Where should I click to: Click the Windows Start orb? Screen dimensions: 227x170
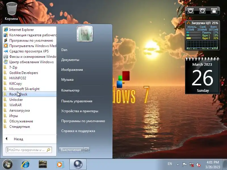[x=8, y=164]
